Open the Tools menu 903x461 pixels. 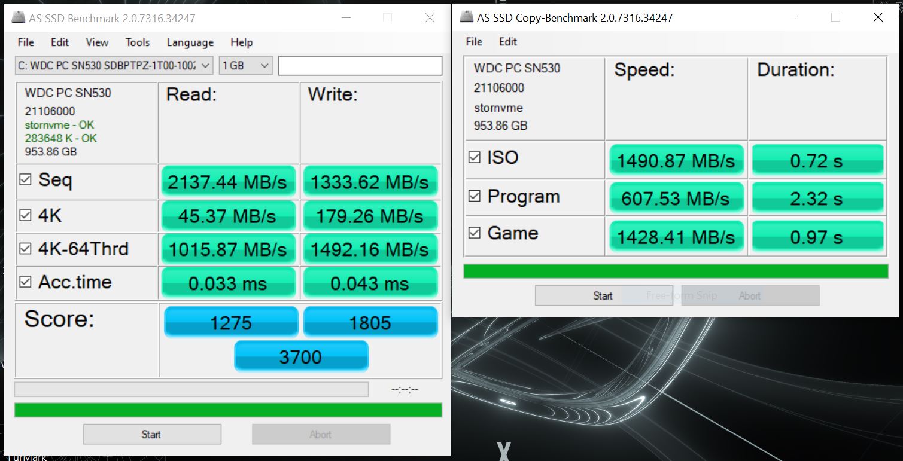138,42
